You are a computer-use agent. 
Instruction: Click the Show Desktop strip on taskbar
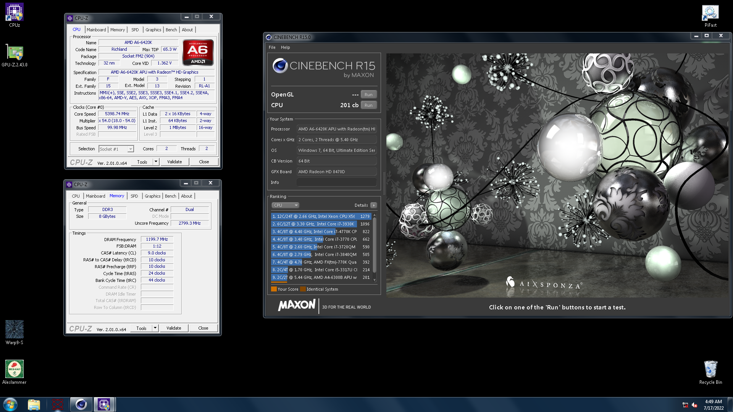click(730, 405)
